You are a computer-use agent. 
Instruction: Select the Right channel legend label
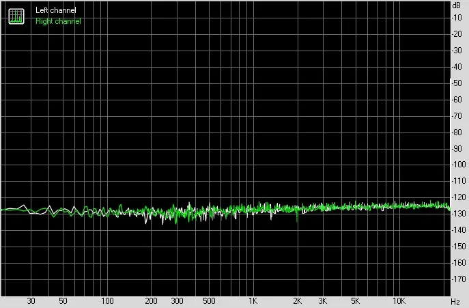point(58,21)
